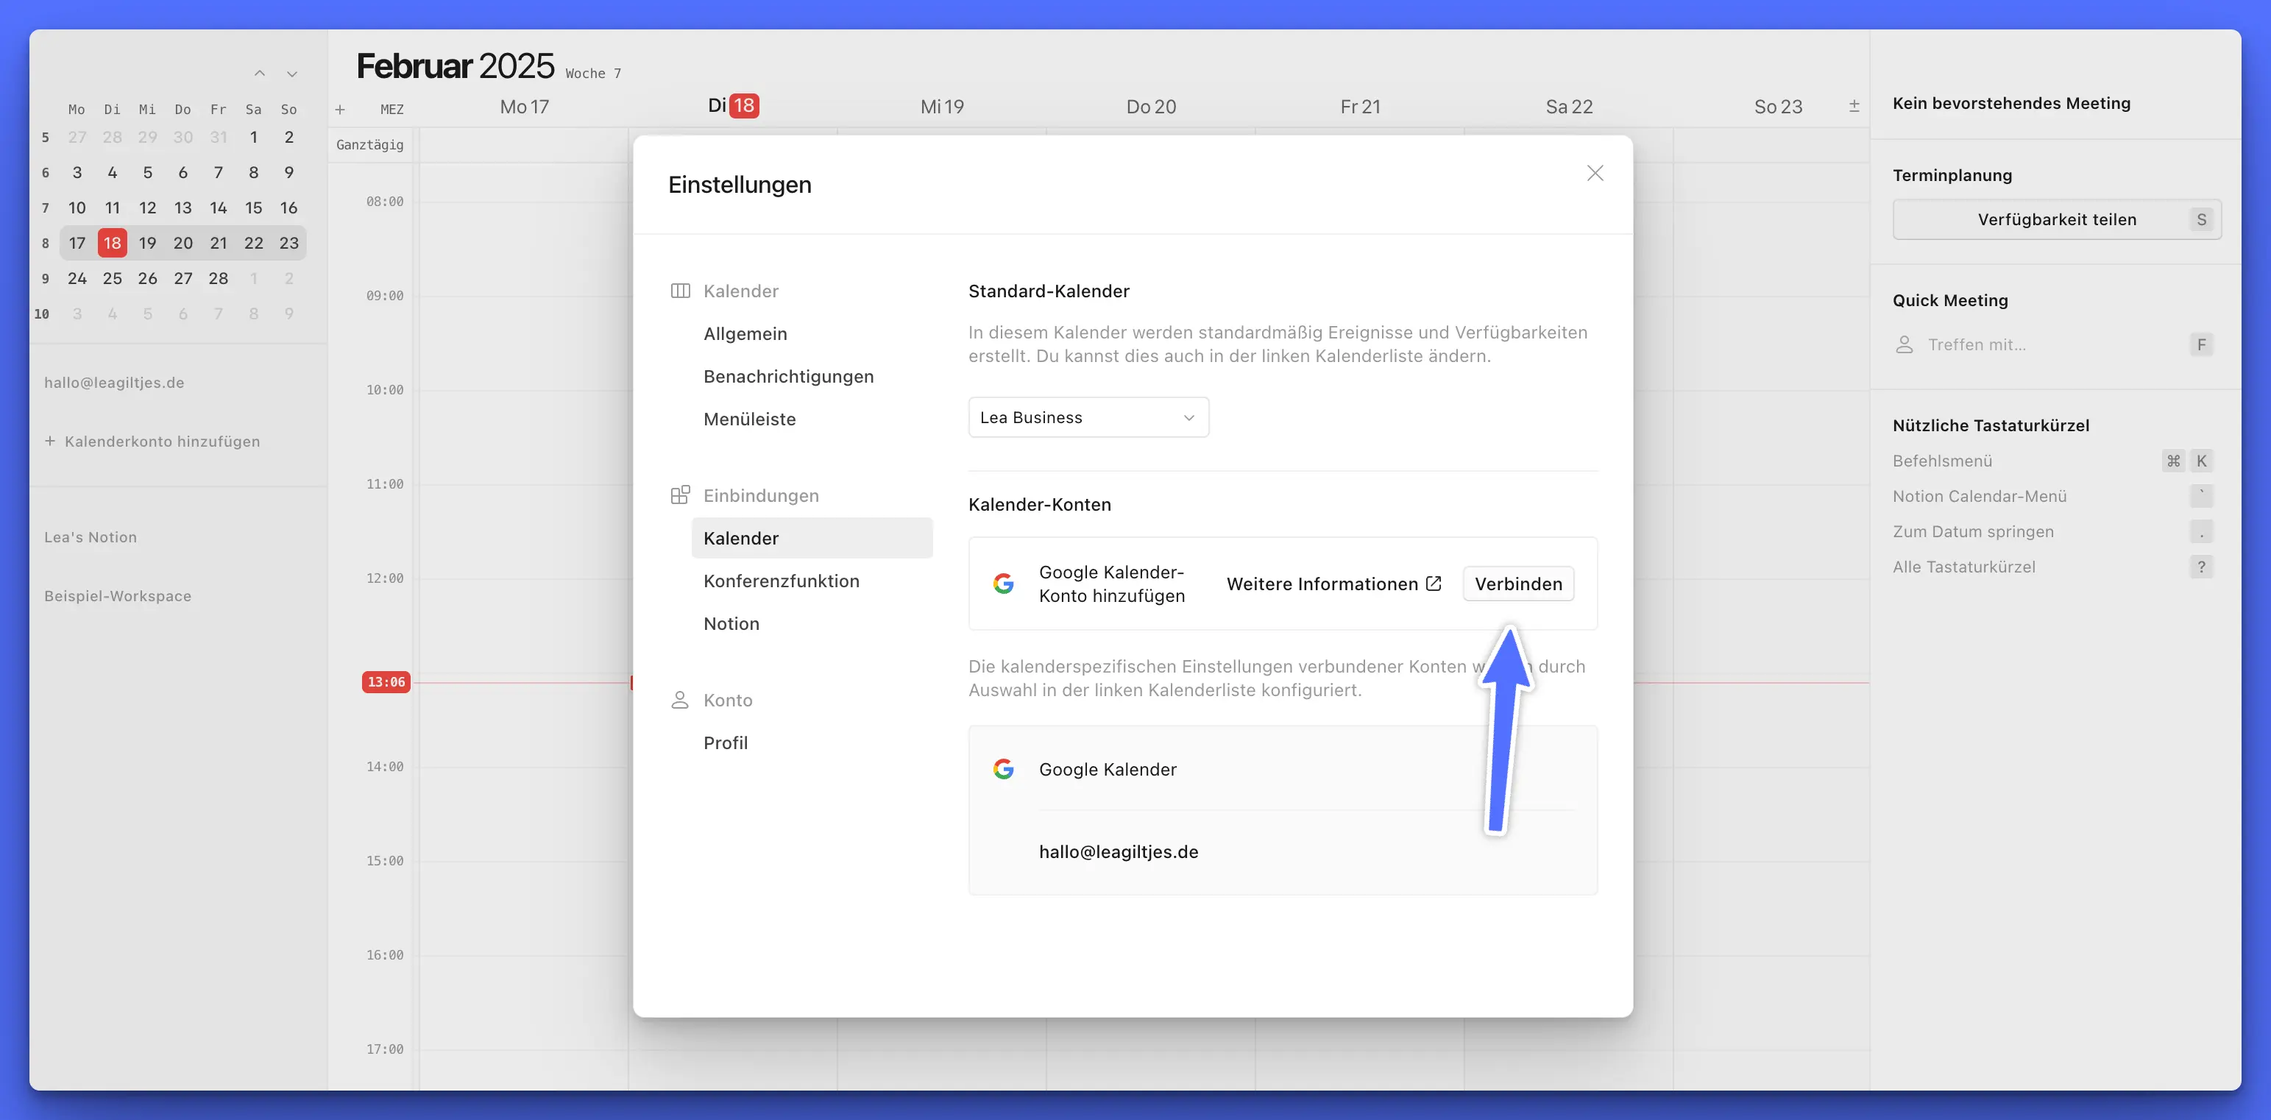Open Alle Tastaturkürzel shortcut list
The width and height of the screenshot is (2271, 1120).
point(1963,567)
